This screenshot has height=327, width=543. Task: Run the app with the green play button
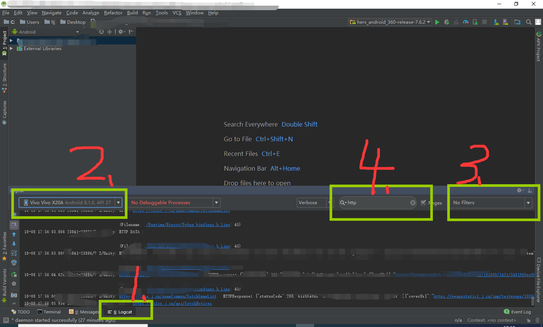[437, 22]
